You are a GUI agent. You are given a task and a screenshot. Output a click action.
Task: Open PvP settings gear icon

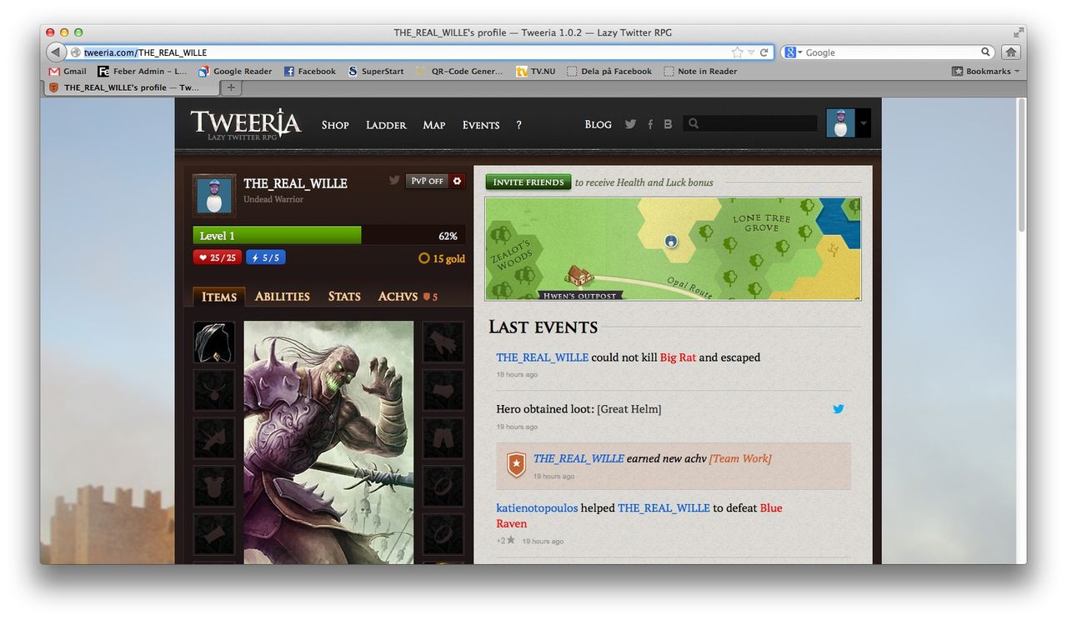(457, 181)
